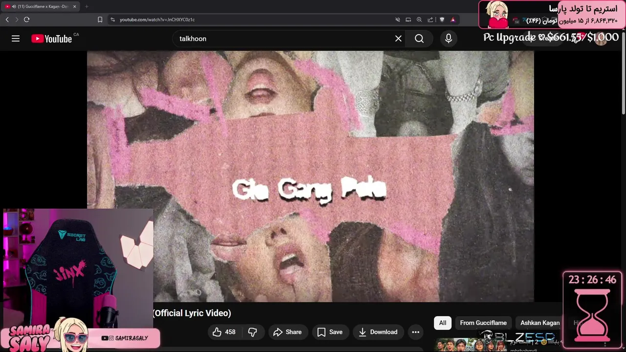Viewport: 626px width, 352px height.
Task: Open the more actions ellipsis menu
Action: 416,332
